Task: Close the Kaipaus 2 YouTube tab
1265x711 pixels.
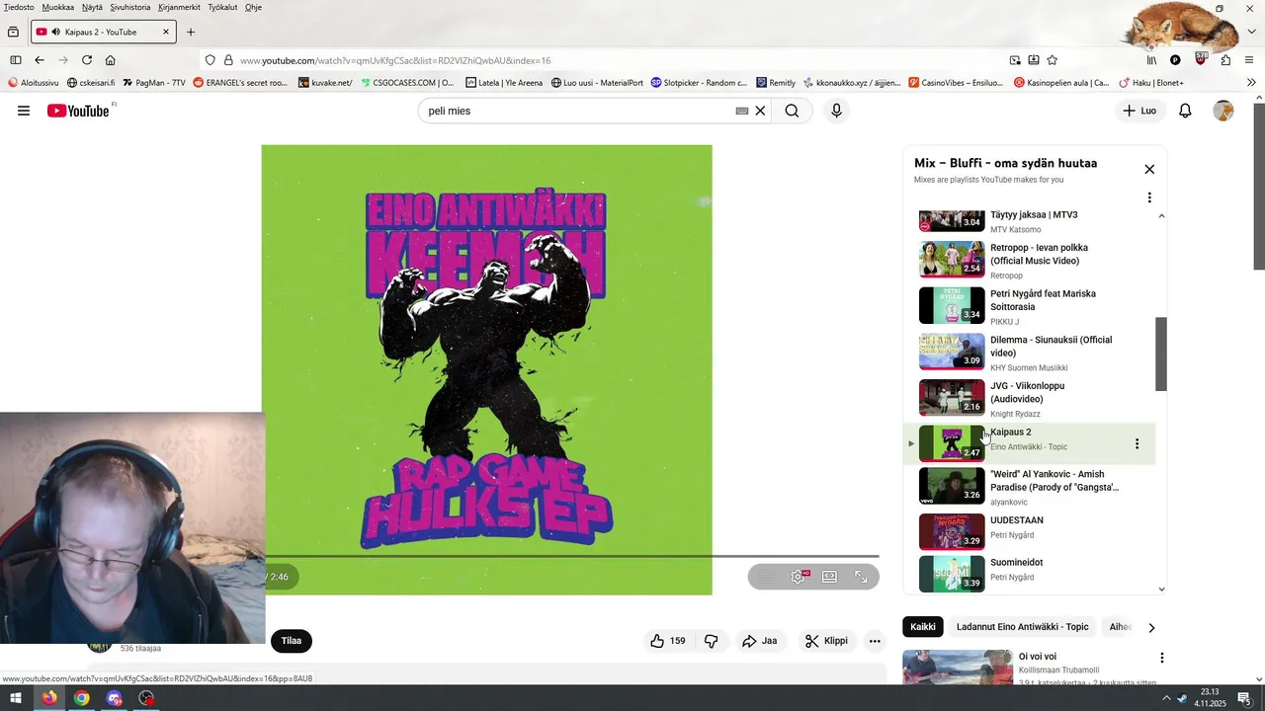Action: (x=166, y=32)
